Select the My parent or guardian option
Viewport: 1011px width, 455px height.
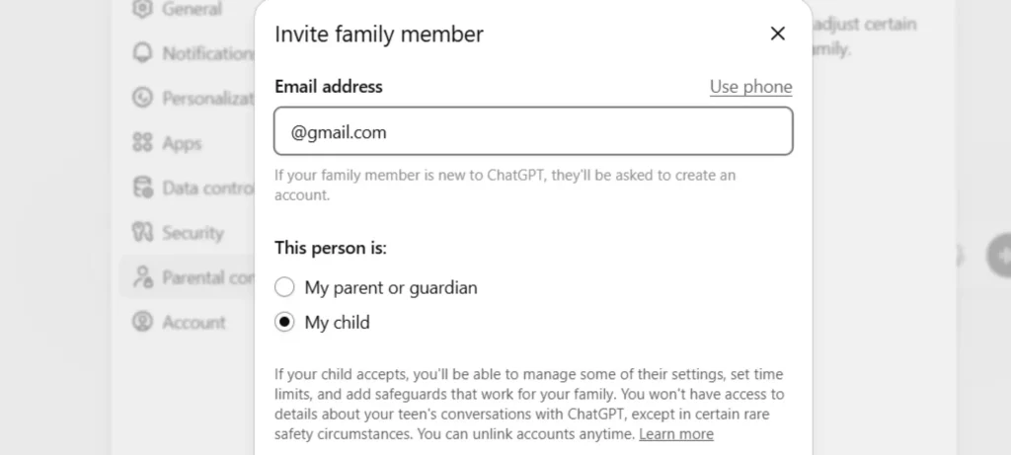tap(285, 288)
